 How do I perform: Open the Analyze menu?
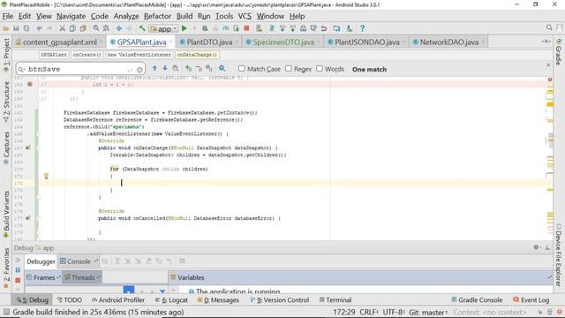tap(126, 16)
